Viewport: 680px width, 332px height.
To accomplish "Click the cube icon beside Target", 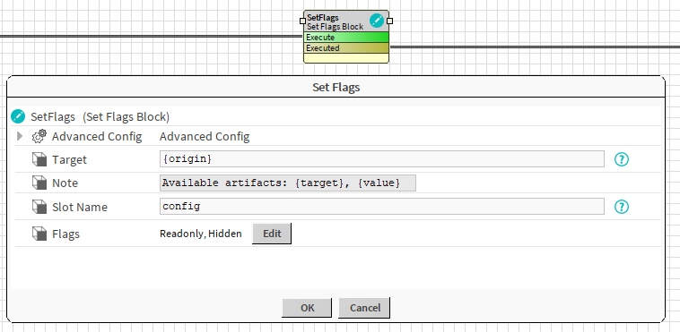I will point(39,159).
